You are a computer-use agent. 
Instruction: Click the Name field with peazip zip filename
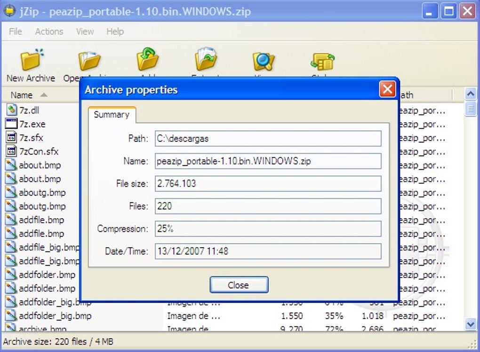268,161
